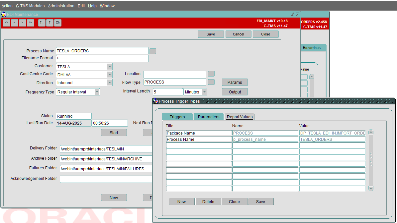Screen dimensions: 397x223
Task: Open the Frequency Type dropdown
Action: tap(97, 92)
